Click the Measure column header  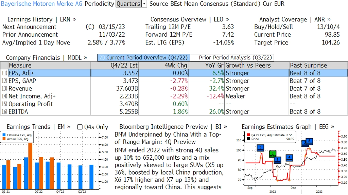pyautogui.click(x=49, y=66)
